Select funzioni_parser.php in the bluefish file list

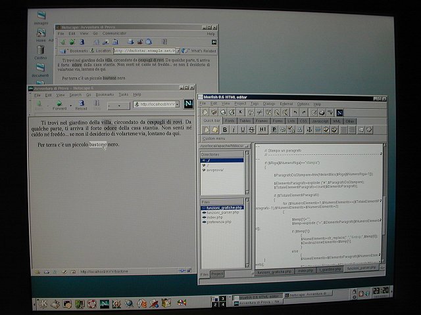coord(222,213)
